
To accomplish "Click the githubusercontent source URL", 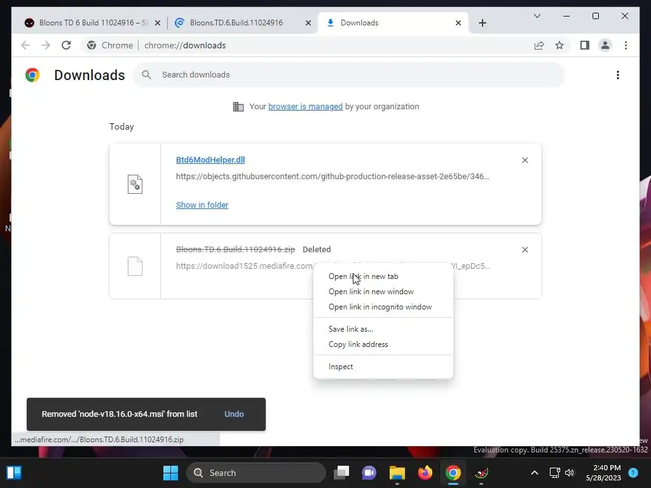I will click(332, 177).
